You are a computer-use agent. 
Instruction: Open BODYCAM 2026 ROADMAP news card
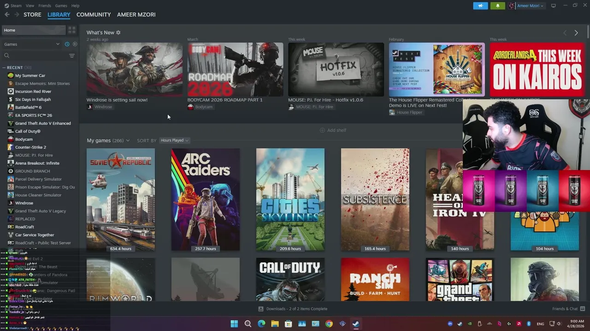[235, 70]
